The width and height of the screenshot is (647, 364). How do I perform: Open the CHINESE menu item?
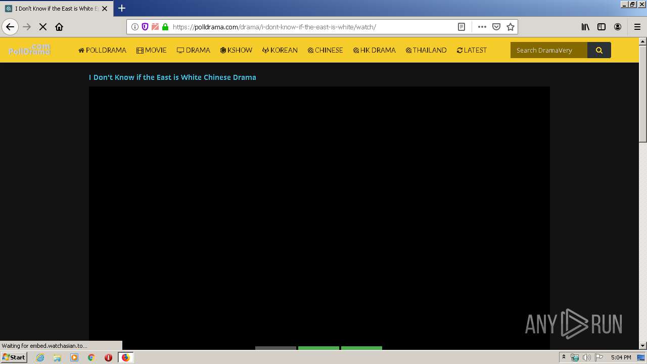coord(326,50)
